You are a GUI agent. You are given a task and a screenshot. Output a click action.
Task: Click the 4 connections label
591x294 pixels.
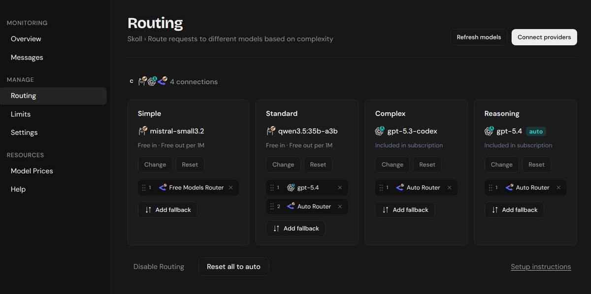pyautogui.click(x=194, y=82)
